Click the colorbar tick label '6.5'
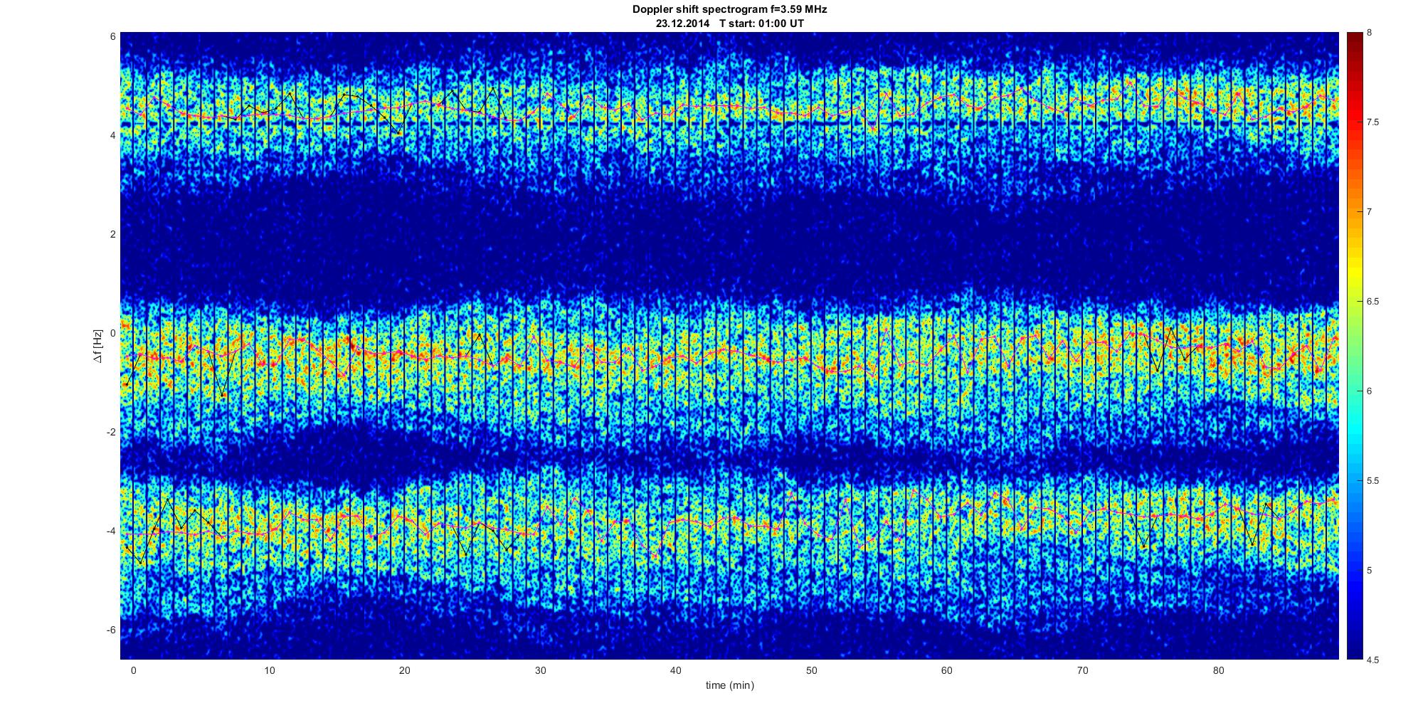Screen dimensions: 1423x708 coord(1373,302)
